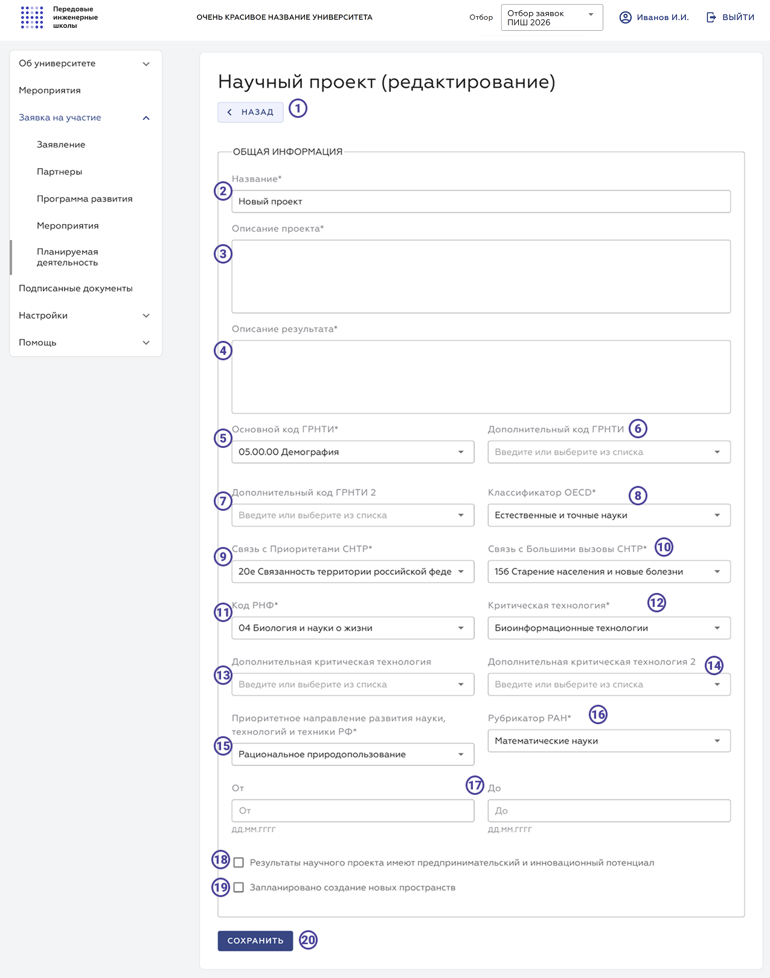Image resolution: width=770 pixels, height=978 pixels.
Task: Expand Помощь sidebar section
Action: tap(86, 343)
